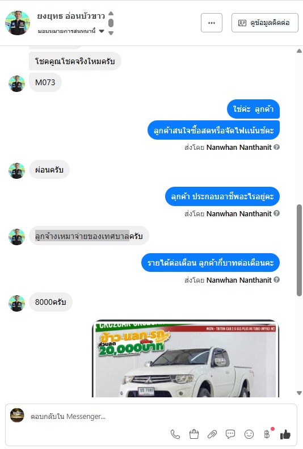Click the ดูข้อมูลติดต่อ contact info button

tap(264, 23)
